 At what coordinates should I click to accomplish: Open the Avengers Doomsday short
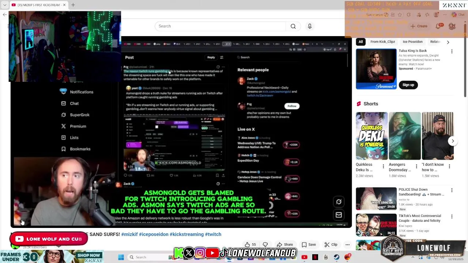tap(404, 136)
